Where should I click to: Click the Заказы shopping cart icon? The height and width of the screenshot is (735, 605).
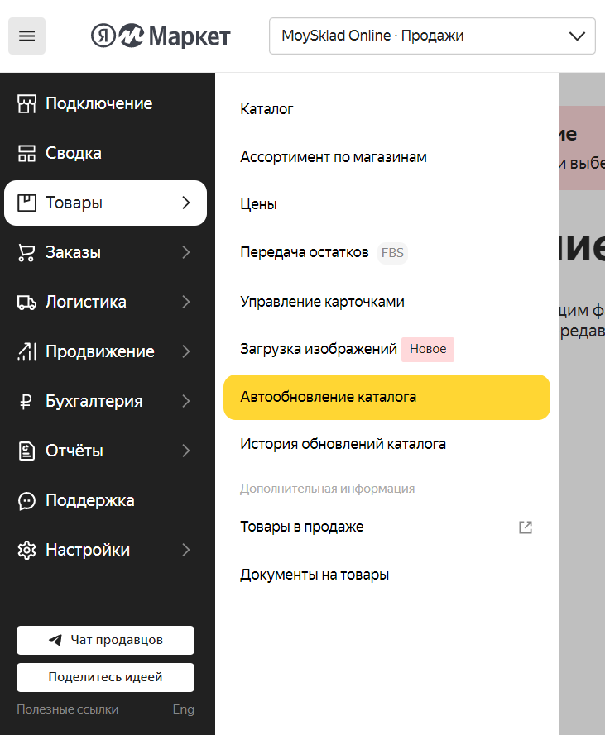(x=27, y=252)
